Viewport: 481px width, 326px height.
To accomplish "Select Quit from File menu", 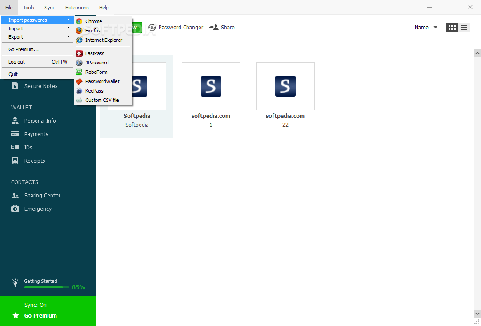I will (37, 74).
